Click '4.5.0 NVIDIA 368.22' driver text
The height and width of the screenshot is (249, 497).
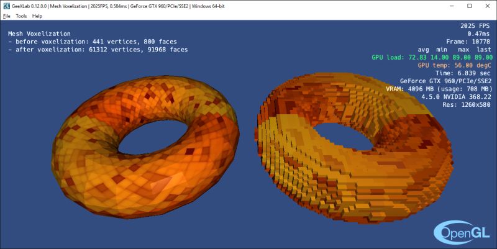pos(456,97)
